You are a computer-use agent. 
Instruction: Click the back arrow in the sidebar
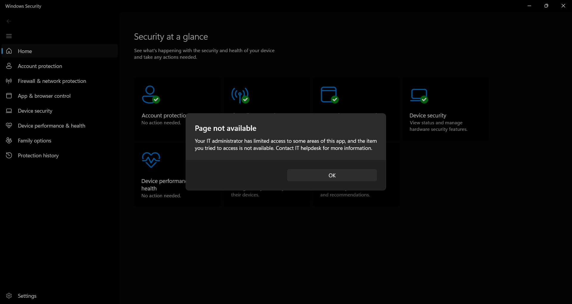point(9,21)
